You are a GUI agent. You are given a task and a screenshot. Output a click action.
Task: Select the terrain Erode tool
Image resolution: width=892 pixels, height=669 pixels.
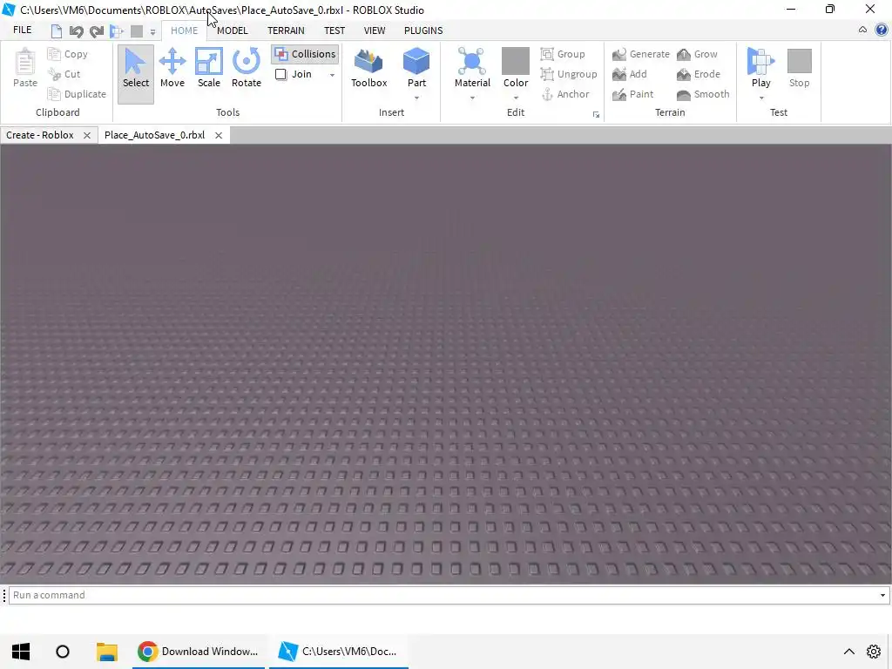[698, 74]
